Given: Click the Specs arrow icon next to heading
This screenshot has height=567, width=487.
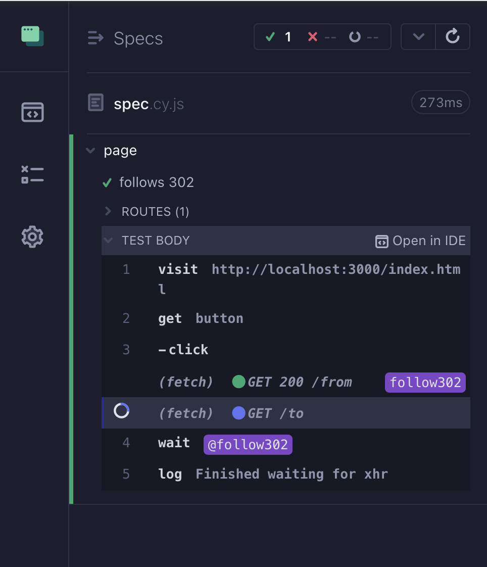Looking at the screenshot, I should 95,38.
